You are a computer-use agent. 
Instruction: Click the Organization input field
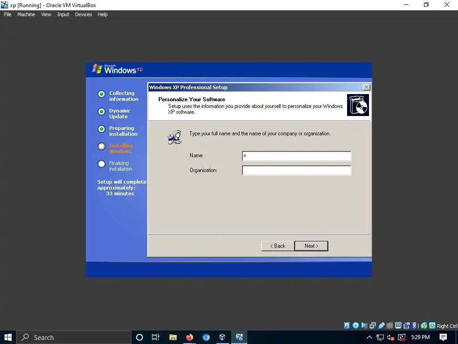click(297, 171)
